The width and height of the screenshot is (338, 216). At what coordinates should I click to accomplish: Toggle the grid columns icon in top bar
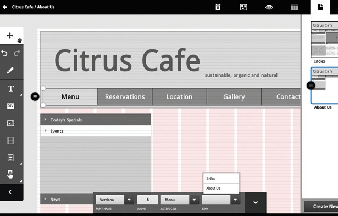pos(295,7)
